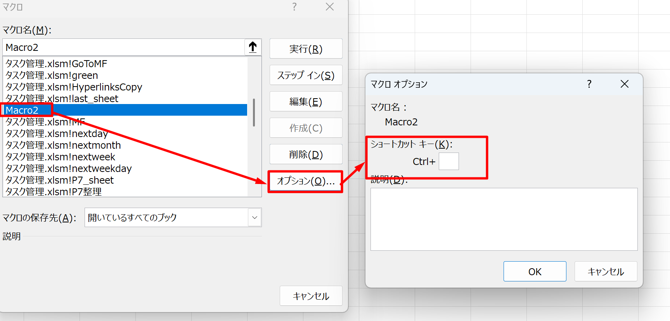Cancel the Macro Options dialog

click(x=606, y=271)
